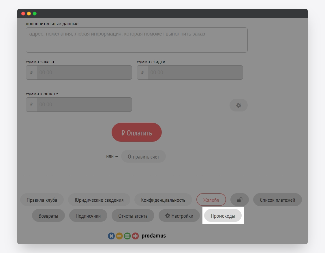Image resolution: width=325 pixels, height=253 pixels.
Task: Open the Подписчики list
Action: pos(88,216)
